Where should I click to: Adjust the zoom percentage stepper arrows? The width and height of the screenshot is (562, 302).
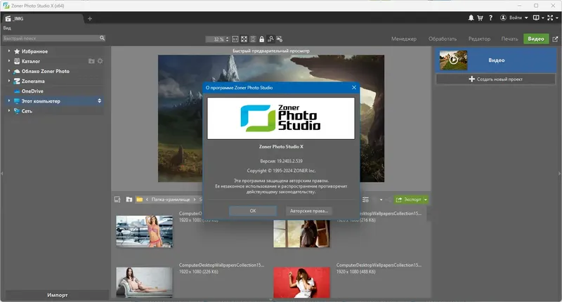coord(227,39)
